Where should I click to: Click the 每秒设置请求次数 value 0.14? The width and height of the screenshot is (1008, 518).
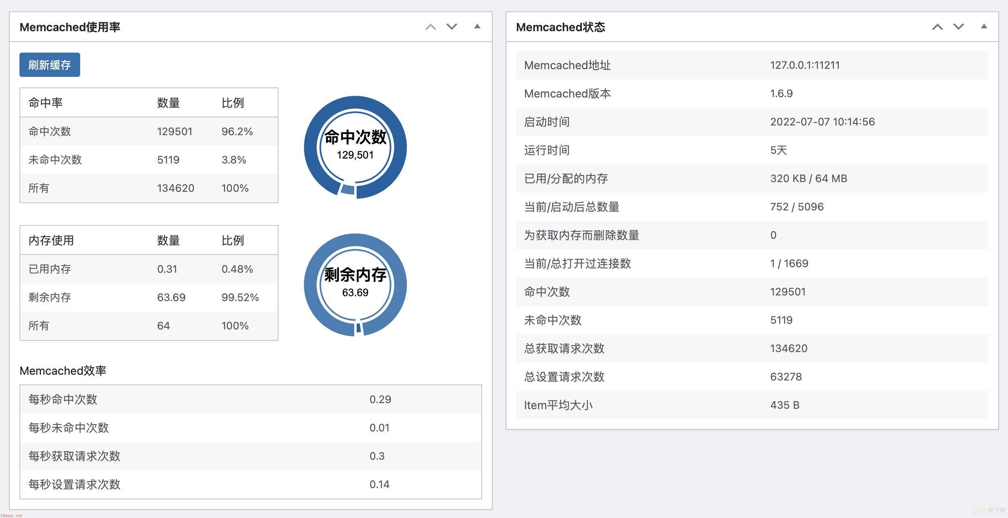tap(379, 484)
